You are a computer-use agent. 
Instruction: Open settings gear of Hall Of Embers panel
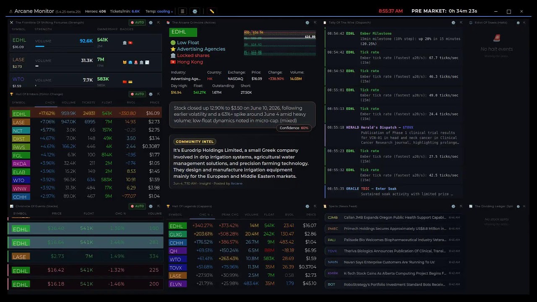(x=151, y=94)
